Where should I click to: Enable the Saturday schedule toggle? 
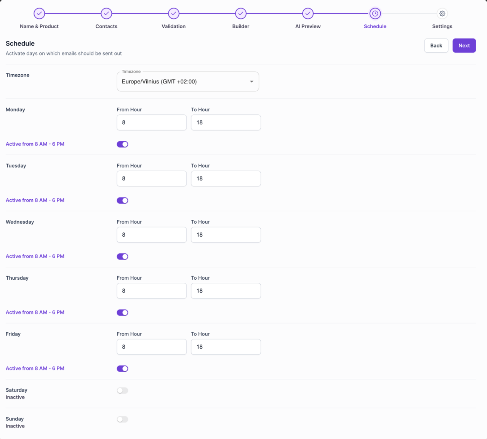pyautogui.click(x=122, y=390)
